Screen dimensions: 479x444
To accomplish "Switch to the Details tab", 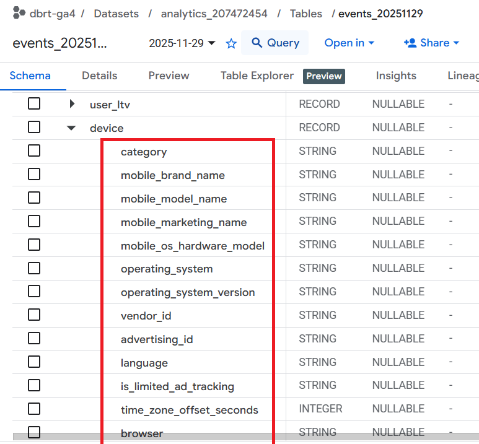I will pyautogui.click(x=99, y=76).
